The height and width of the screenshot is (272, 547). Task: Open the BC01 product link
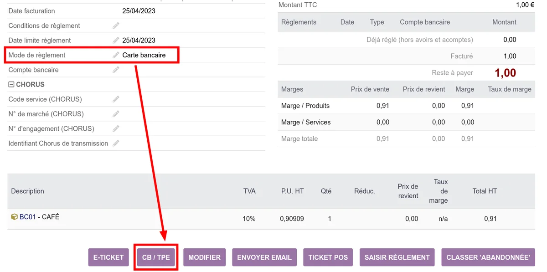27,217
